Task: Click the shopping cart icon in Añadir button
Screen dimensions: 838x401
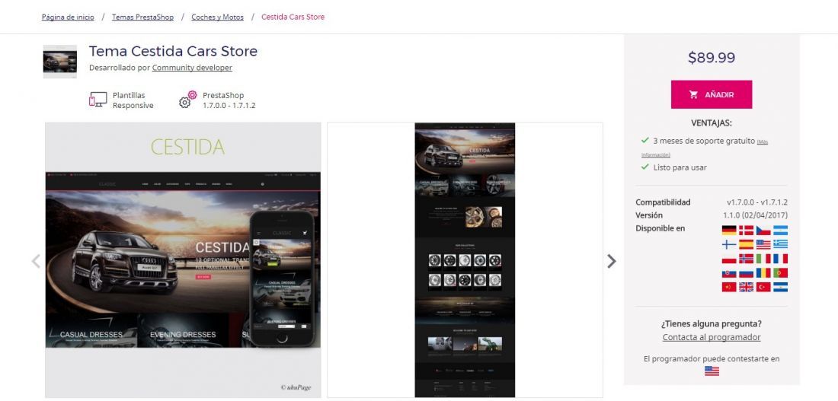Action: click(694, 94)
